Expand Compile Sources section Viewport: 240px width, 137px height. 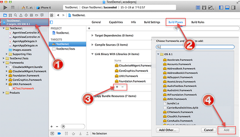[x=92, y=45]
